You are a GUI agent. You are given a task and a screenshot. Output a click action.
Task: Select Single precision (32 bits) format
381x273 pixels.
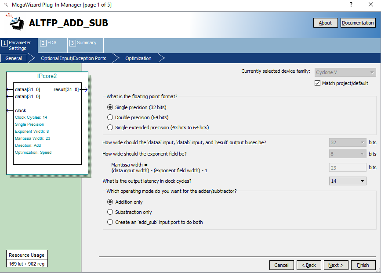coord(110,107)
